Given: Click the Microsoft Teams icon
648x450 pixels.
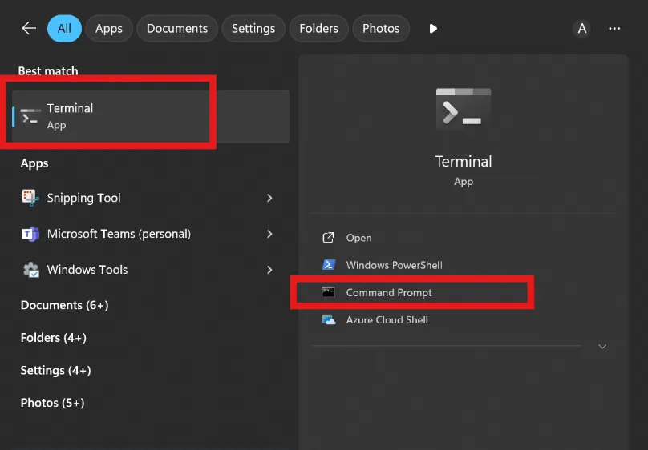Looking at the screenshot, I should (30, 234).
